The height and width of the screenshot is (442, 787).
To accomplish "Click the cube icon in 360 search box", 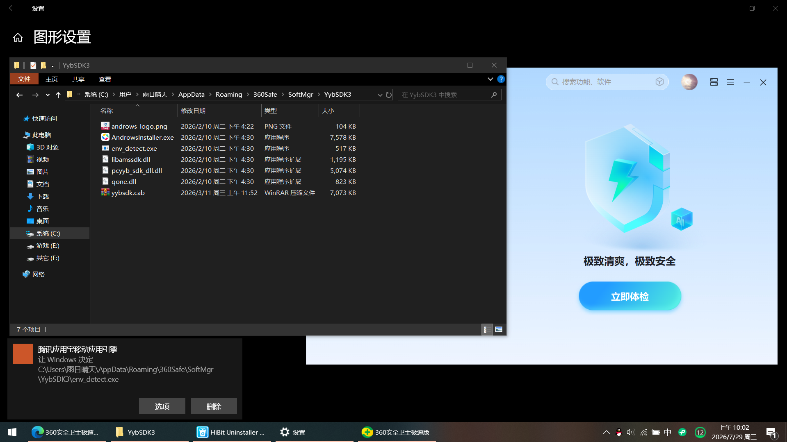I will 659,82.
